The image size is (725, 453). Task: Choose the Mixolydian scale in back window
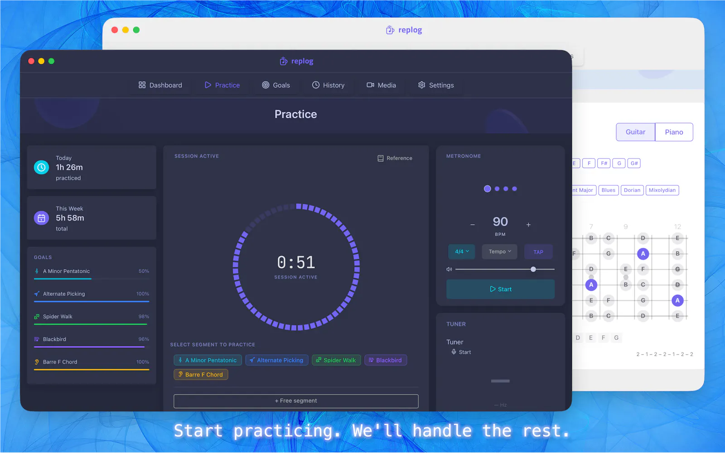(x=662, y=190)
